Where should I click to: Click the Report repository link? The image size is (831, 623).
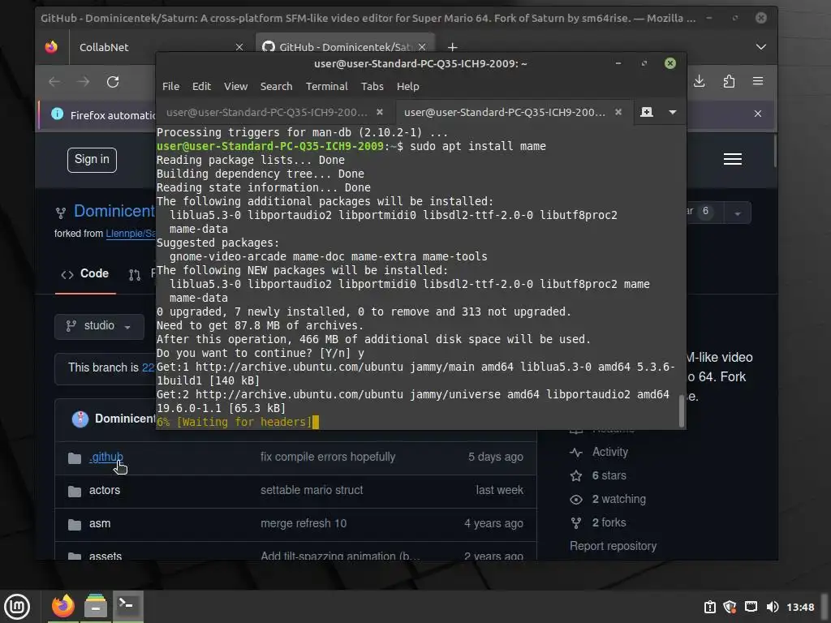tap(613, 546)
